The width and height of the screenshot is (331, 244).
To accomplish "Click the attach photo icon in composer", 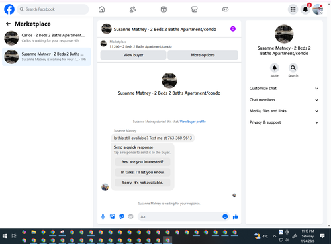I will pos(113,216).
